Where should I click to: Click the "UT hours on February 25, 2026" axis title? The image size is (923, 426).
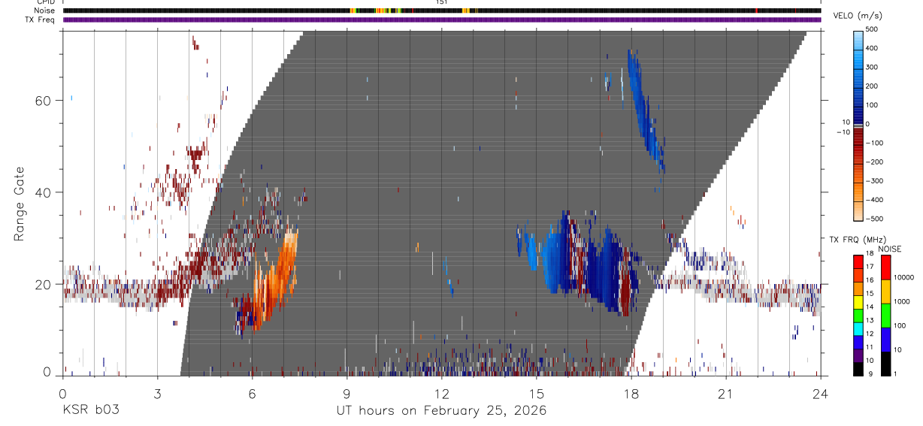point(441,411)
